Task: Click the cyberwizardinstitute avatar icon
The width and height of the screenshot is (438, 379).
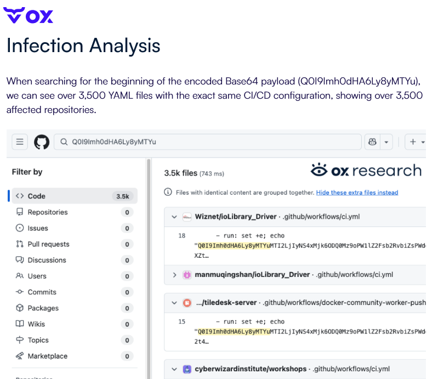Action: [187, 369]
